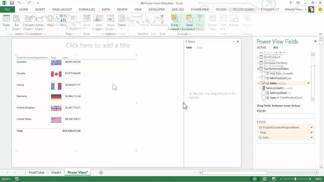The width and height of the screenshot is (324, 182).
Task: Switch to the DATA ribbon tab
Action: 106,10
